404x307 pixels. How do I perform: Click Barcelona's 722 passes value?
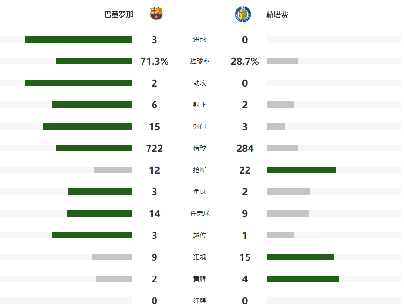[x=154, y=148]
